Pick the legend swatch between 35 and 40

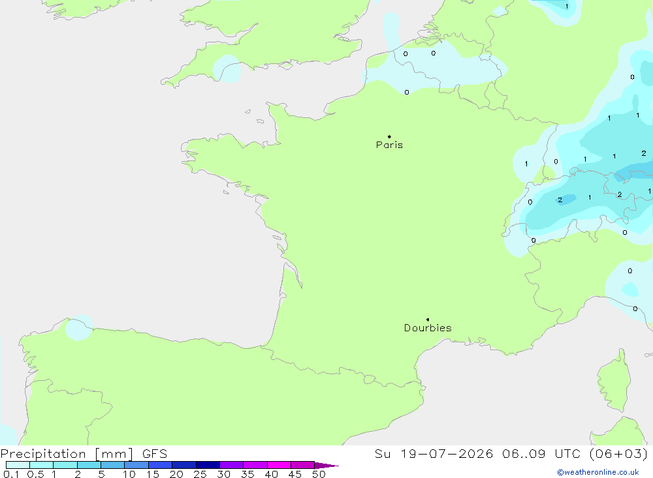(255, 465)
